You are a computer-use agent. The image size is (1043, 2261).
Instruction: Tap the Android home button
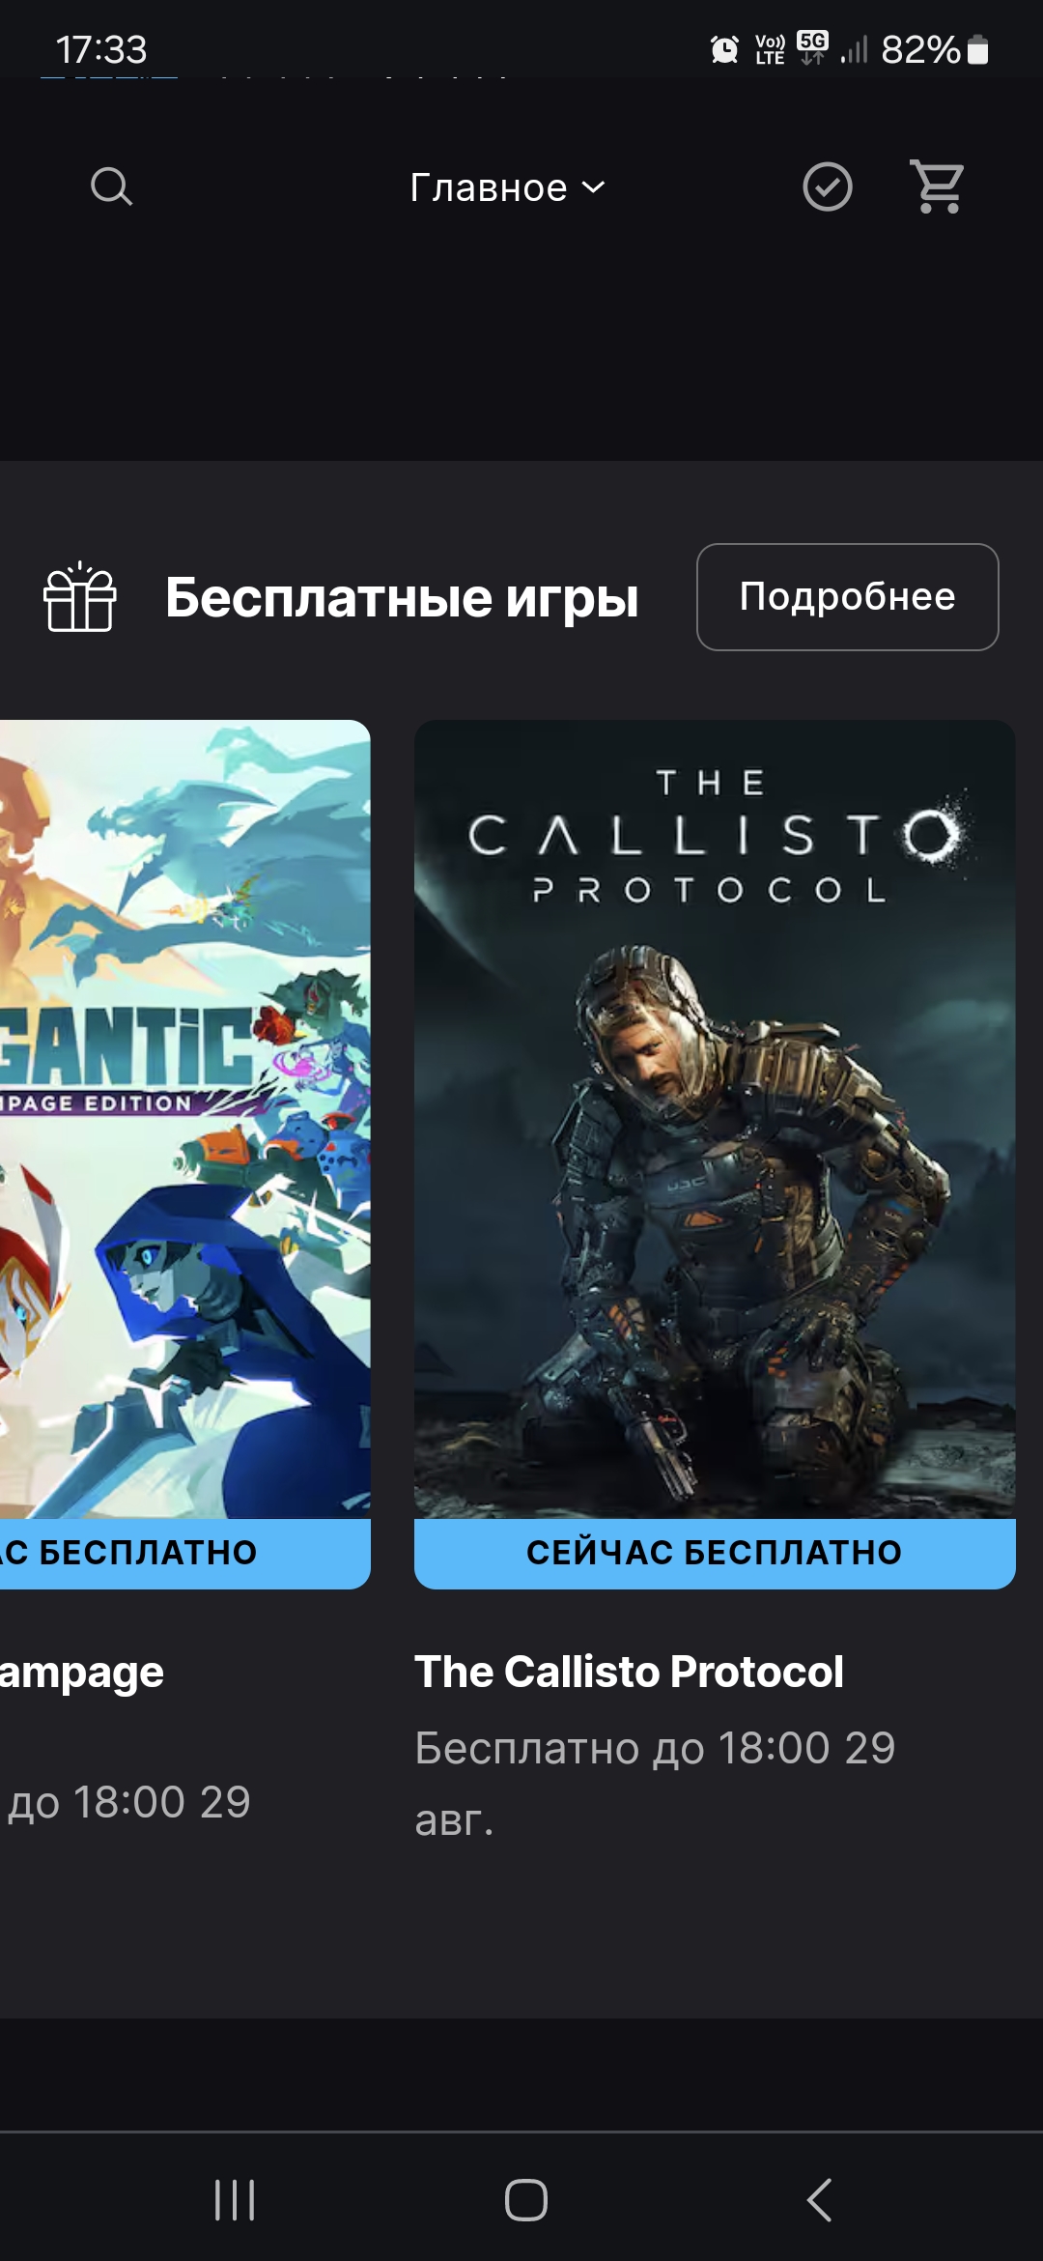(x=525, y=2200)
